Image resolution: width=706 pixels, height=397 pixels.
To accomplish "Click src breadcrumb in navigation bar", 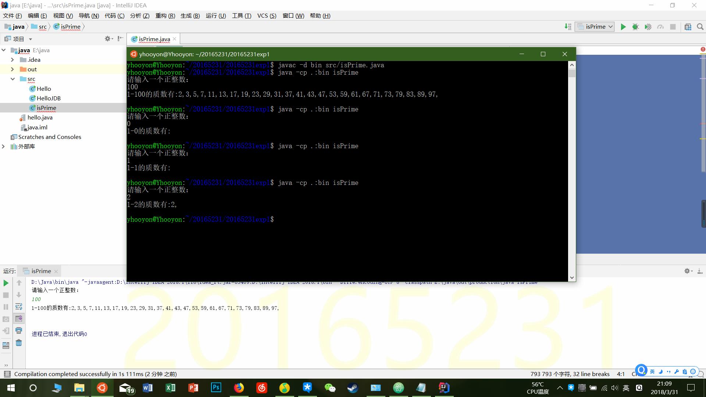I will pos(39,27).
